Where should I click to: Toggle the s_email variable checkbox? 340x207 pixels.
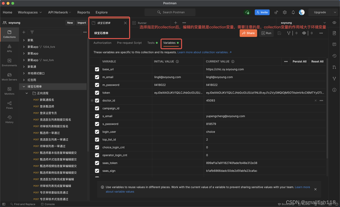pos(97,116)
